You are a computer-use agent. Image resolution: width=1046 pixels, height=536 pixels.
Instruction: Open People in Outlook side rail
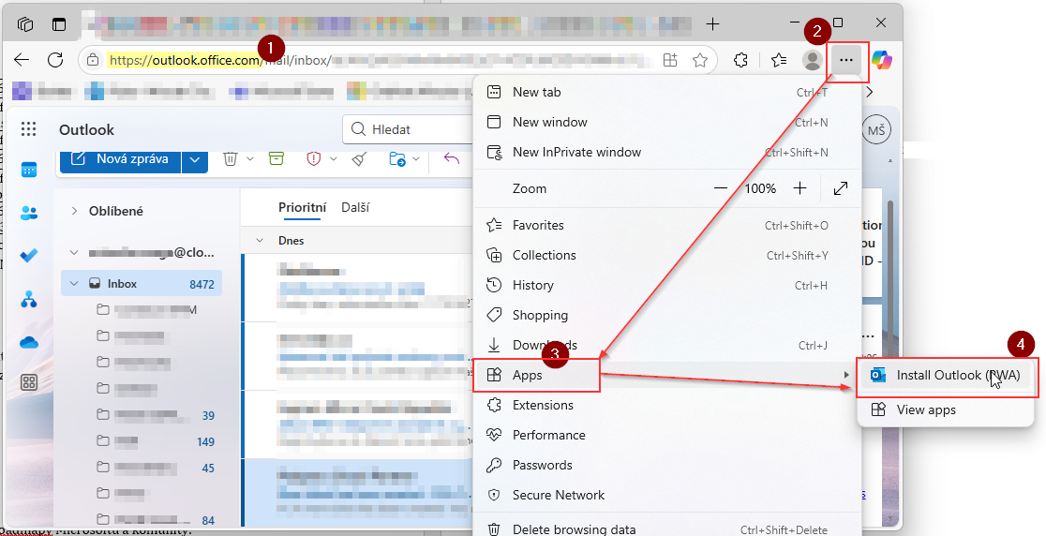(x=29, y=214)
